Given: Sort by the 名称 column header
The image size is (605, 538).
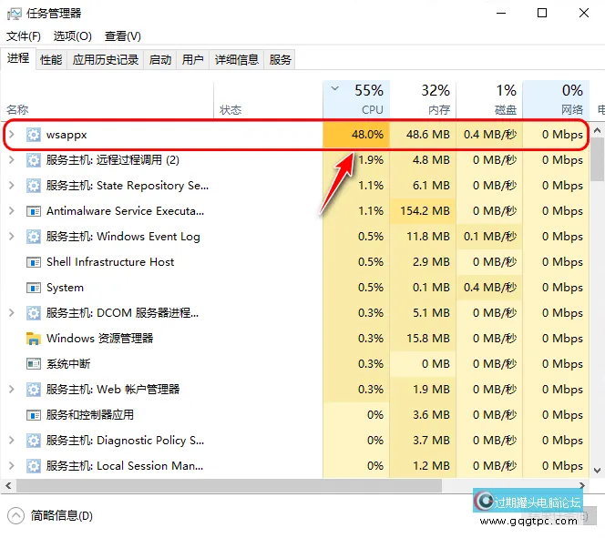Looking at the screenshot, I should point(108,99).
